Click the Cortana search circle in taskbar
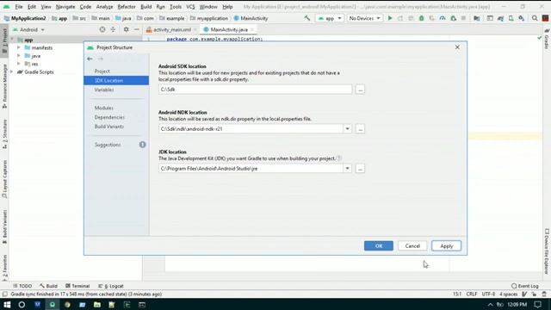 [x=22, y=304]
